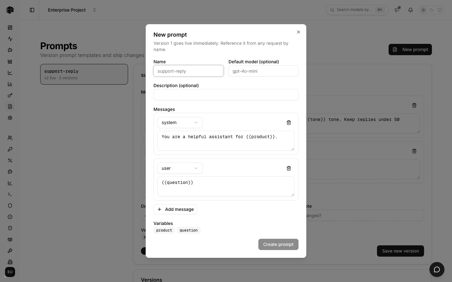Click into the system message textarea
The image size is (452, 282).
[226, 141]
